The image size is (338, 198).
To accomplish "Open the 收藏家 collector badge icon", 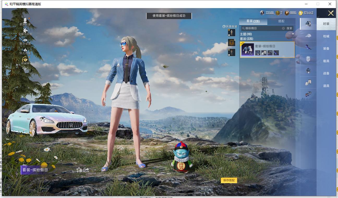I will point(25,60).
